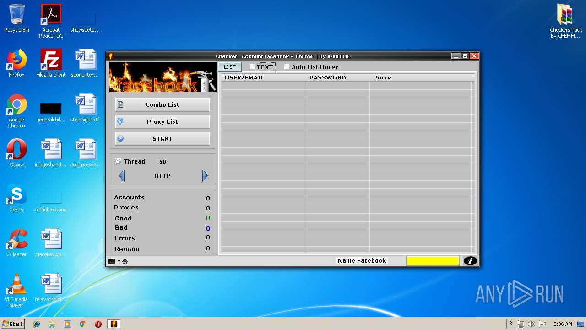Open Internet Explorer from the taskbar
Image resolution: width=586 pixels, height=330 pixels.
[x=37, y=324]
